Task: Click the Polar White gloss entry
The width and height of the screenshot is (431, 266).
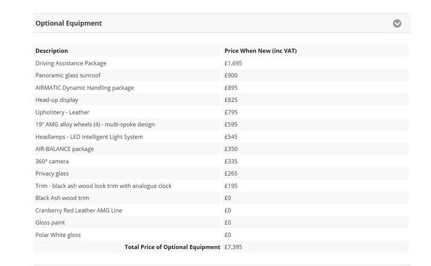Action: tap(58, 235)
